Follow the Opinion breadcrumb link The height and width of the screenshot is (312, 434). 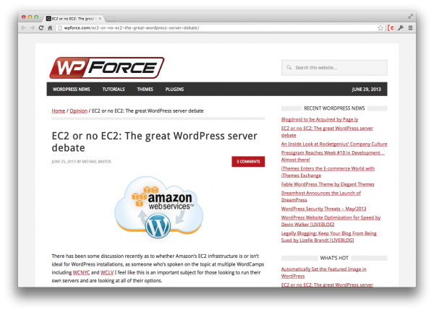point(79,110)
